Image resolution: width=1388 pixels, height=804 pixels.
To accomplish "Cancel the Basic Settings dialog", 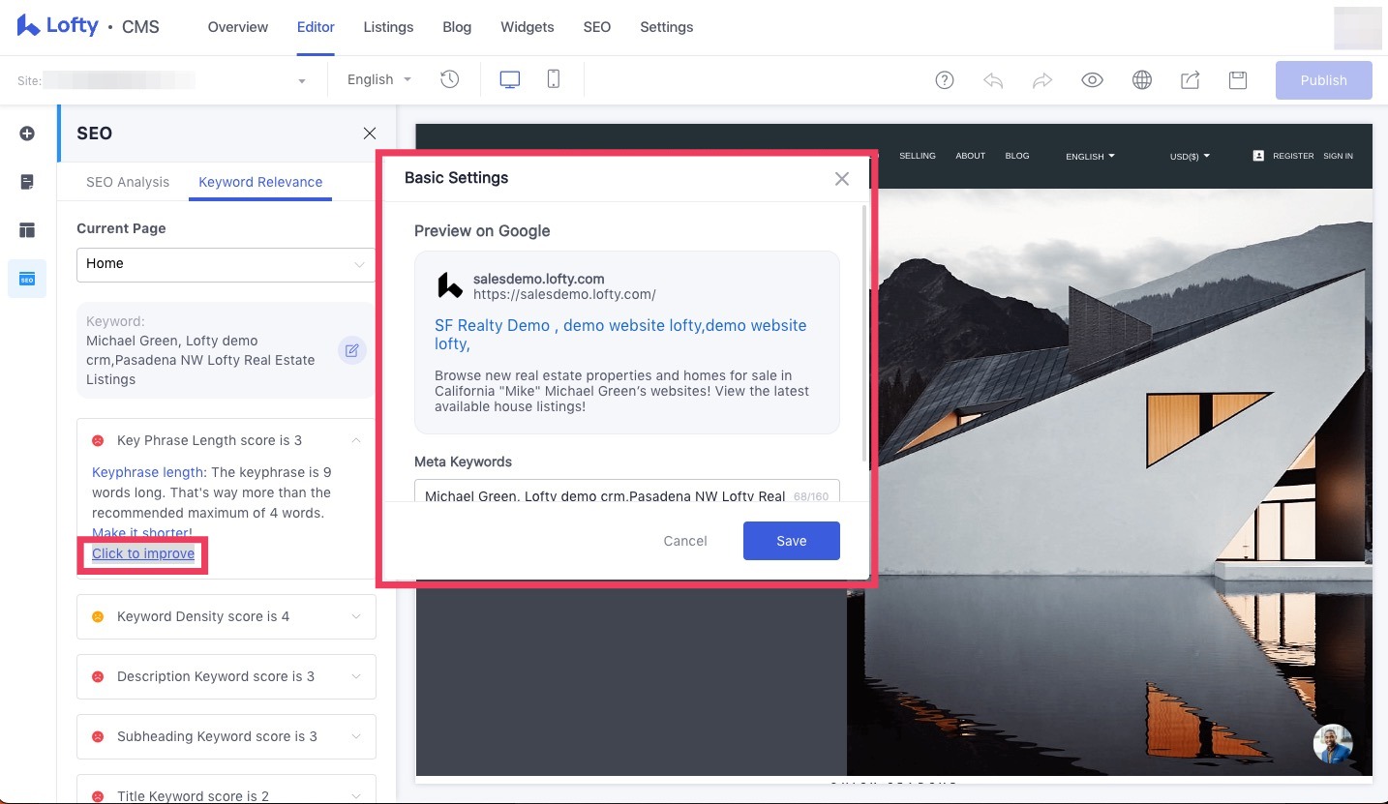I will pyautogui.click(x=685, y=541).
